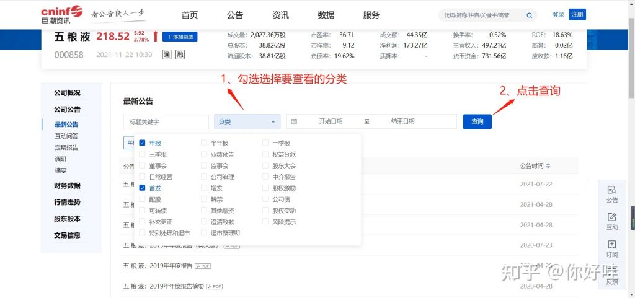
Task: Select 定期报告 in the sidebar
Action: [66, 147]
